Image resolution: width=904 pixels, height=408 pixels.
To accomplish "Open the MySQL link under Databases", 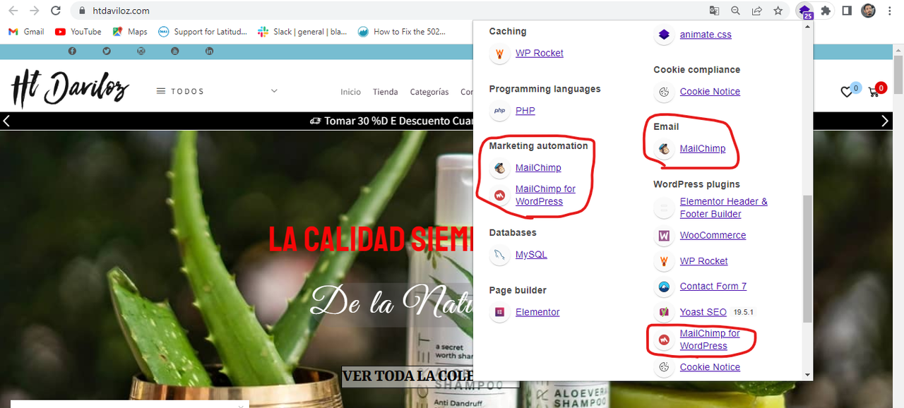I will coord(531,255).
